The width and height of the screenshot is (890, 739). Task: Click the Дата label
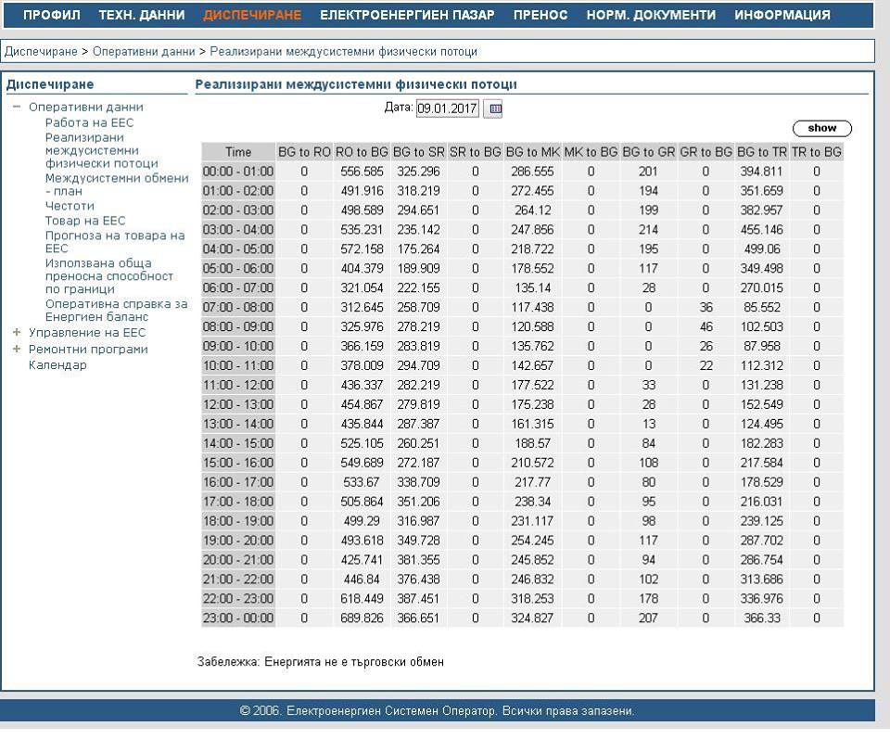[x=399, y=107]
